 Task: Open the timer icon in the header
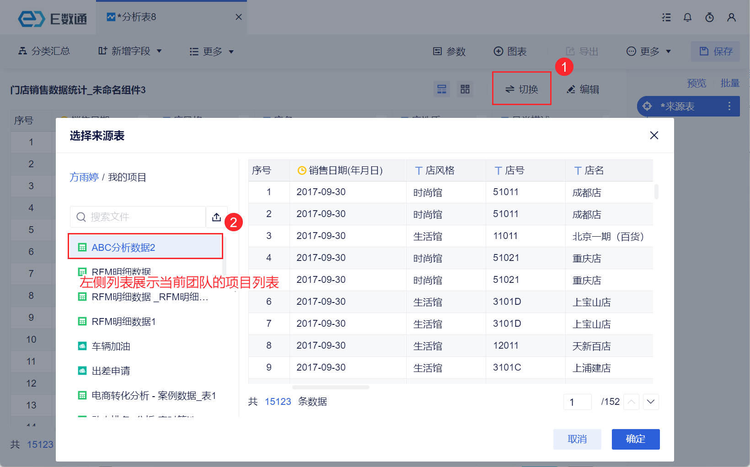(709, 17)
